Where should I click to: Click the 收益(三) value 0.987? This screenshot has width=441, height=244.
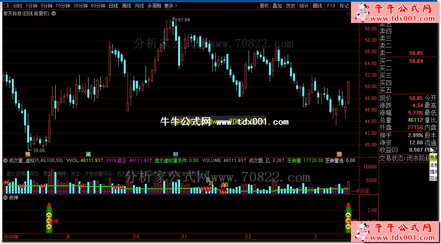tap(416, 150)
